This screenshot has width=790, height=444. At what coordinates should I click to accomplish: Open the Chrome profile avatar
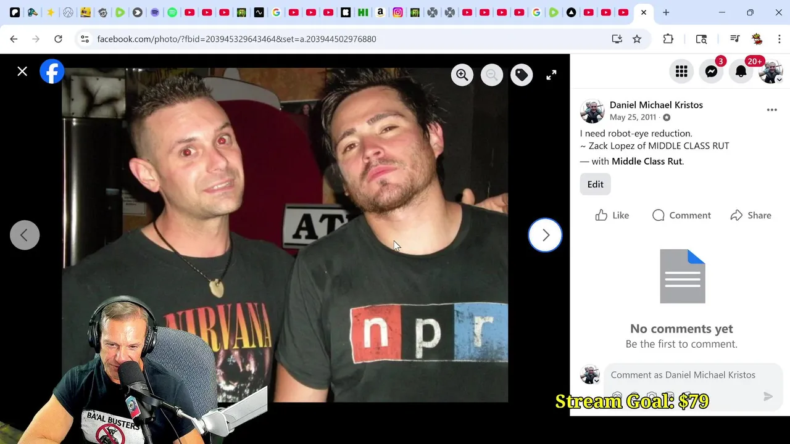point(757,39)
